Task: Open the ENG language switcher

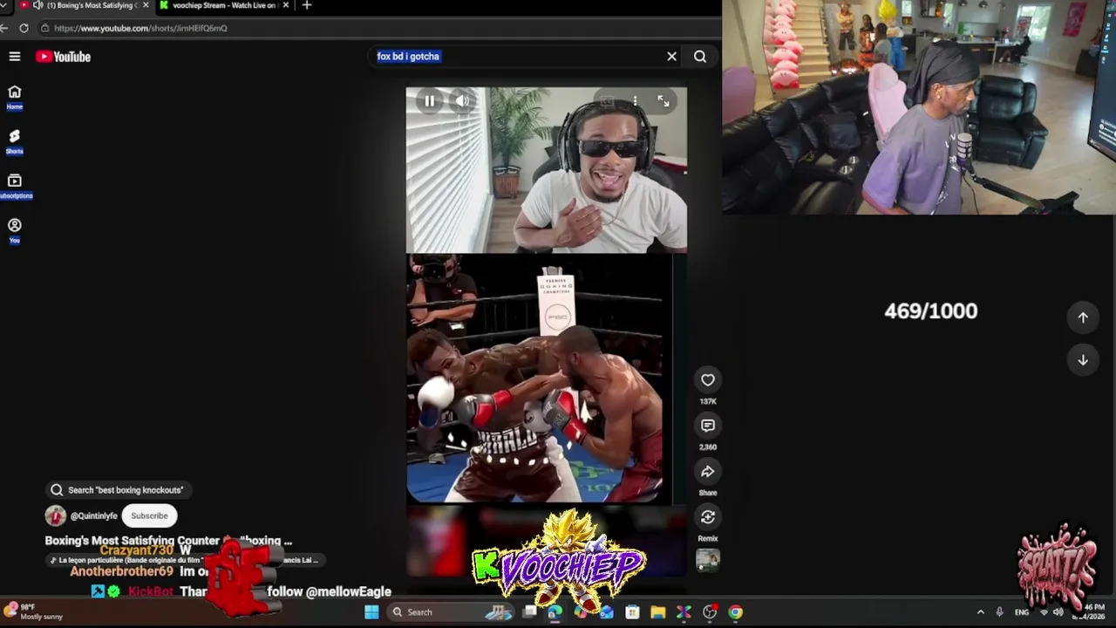Action: click(1022, 612)
